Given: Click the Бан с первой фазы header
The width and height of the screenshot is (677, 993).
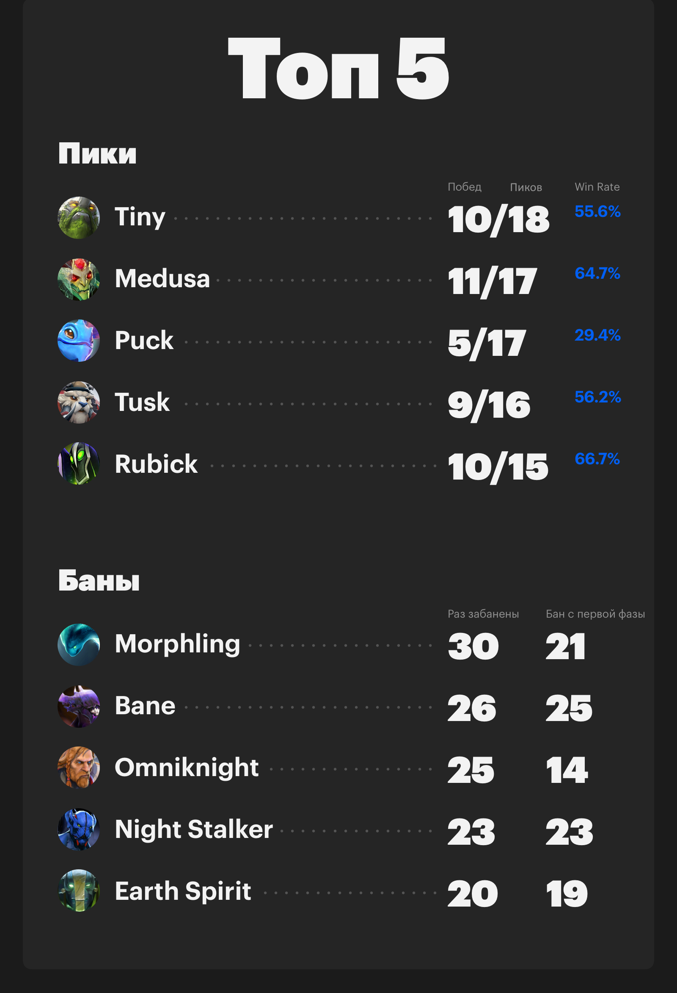Looking at the screenshot, I should (595, 614).
